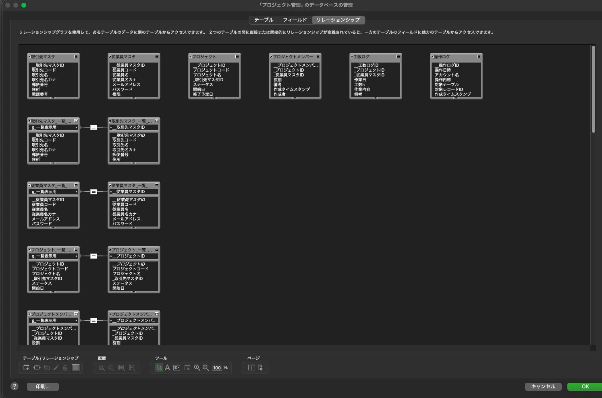Screen dimensions: 602x398
Task: Click the vertical scrollbar of the graph
Action: coord(593,89)
